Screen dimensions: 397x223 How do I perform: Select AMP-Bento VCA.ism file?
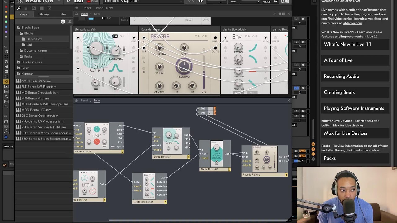click(x=36, y=81)
